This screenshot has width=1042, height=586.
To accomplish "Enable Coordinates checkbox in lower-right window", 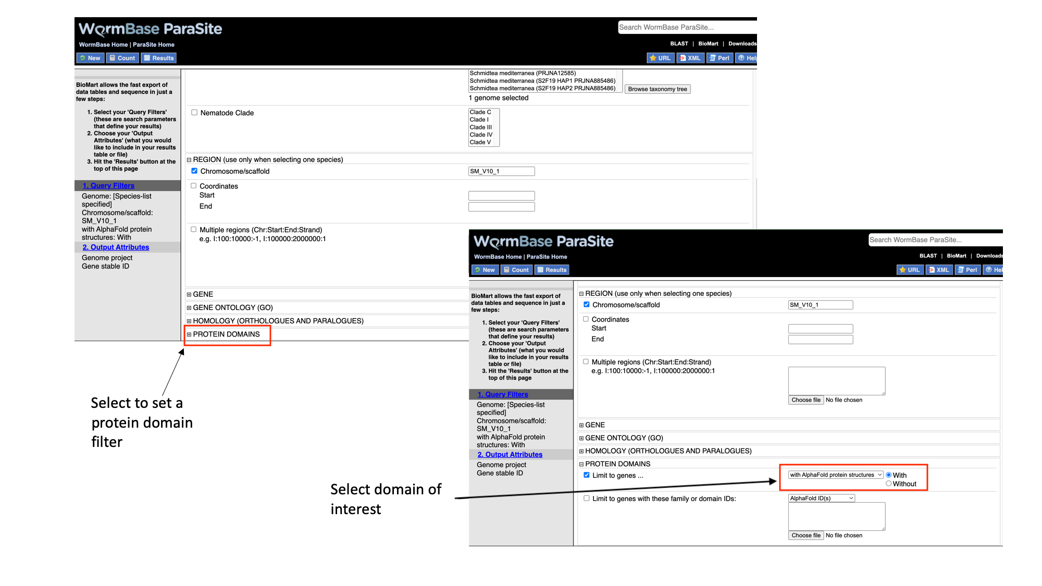I will [x=586, y=319].
